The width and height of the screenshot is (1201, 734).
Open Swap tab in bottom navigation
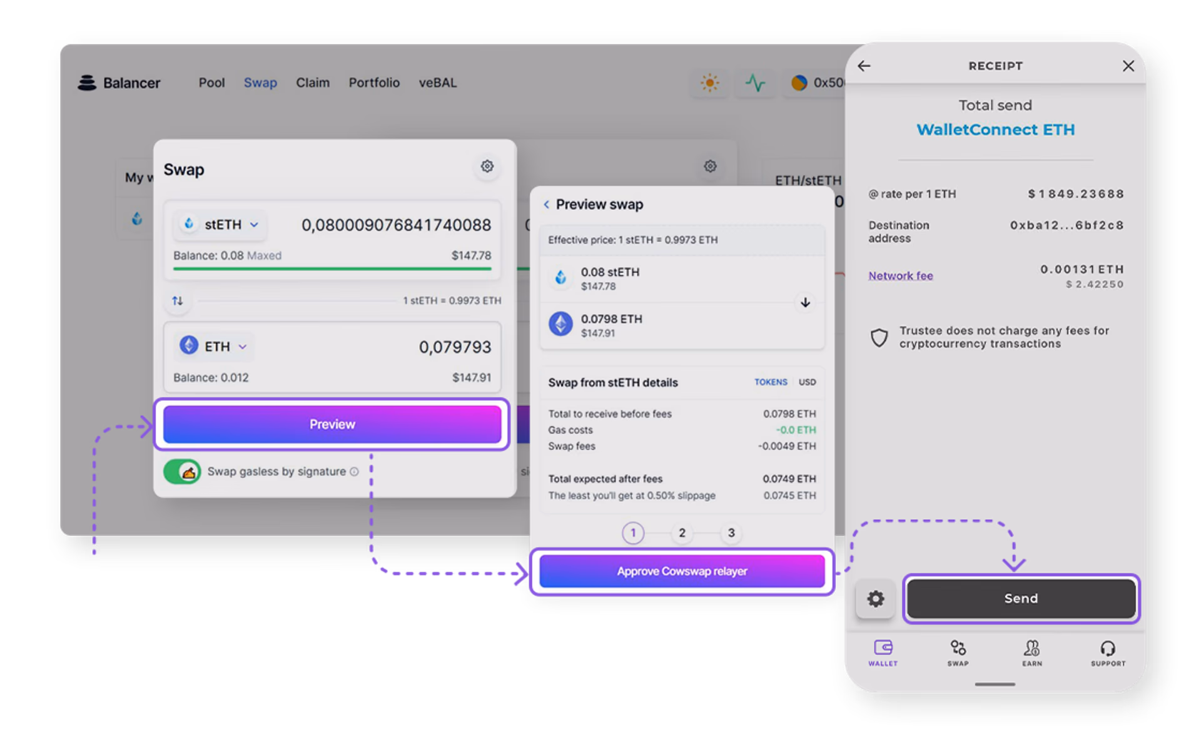(x=958, y=653)
